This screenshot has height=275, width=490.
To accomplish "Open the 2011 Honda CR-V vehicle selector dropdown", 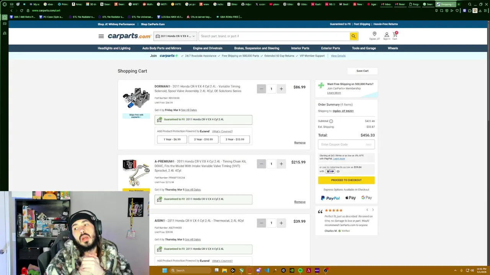I will [175, 36].
